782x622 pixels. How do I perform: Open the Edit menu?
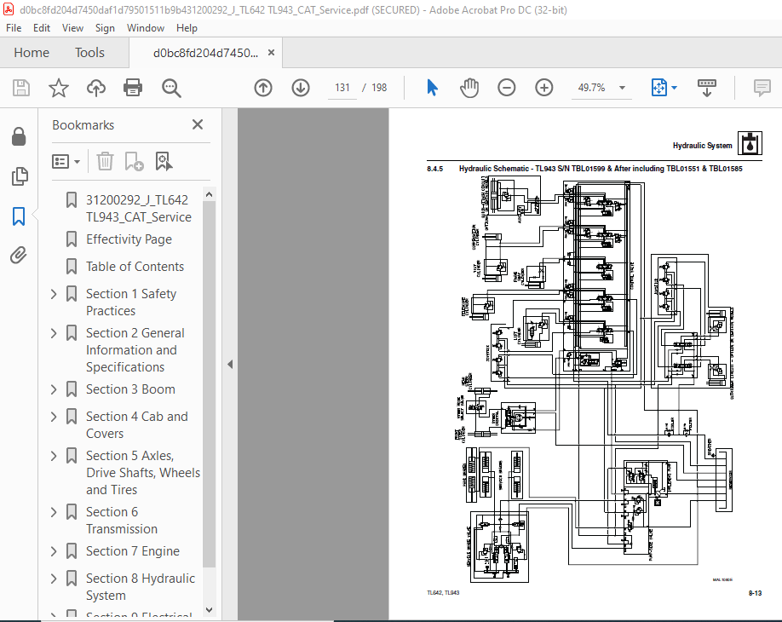point(42,28)
